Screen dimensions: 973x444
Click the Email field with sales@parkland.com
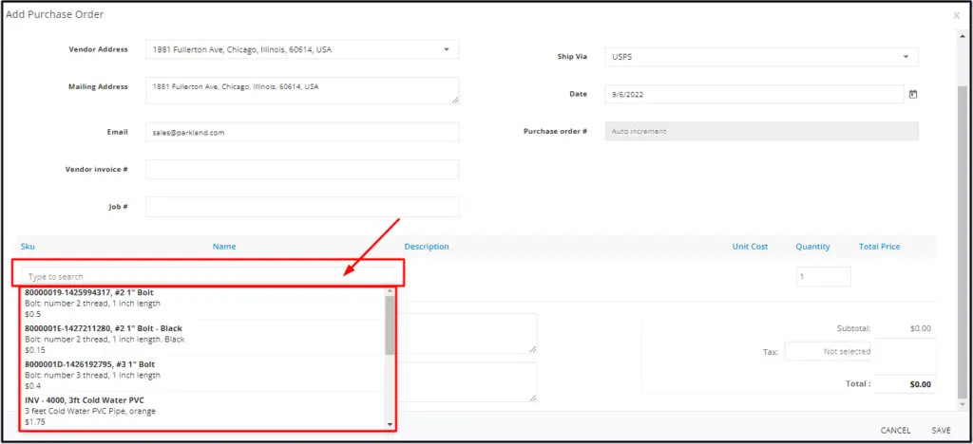click(302, 132)
